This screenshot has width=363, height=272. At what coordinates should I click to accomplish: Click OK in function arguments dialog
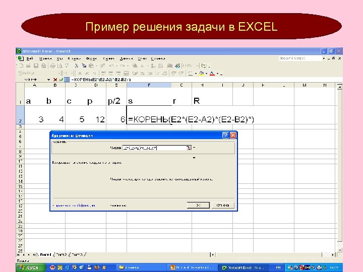coord(198,205)
